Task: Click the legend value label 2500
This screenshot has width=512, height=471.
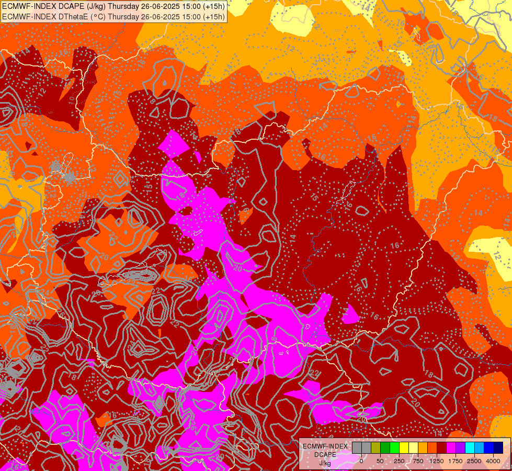Action: click(474, 461)
